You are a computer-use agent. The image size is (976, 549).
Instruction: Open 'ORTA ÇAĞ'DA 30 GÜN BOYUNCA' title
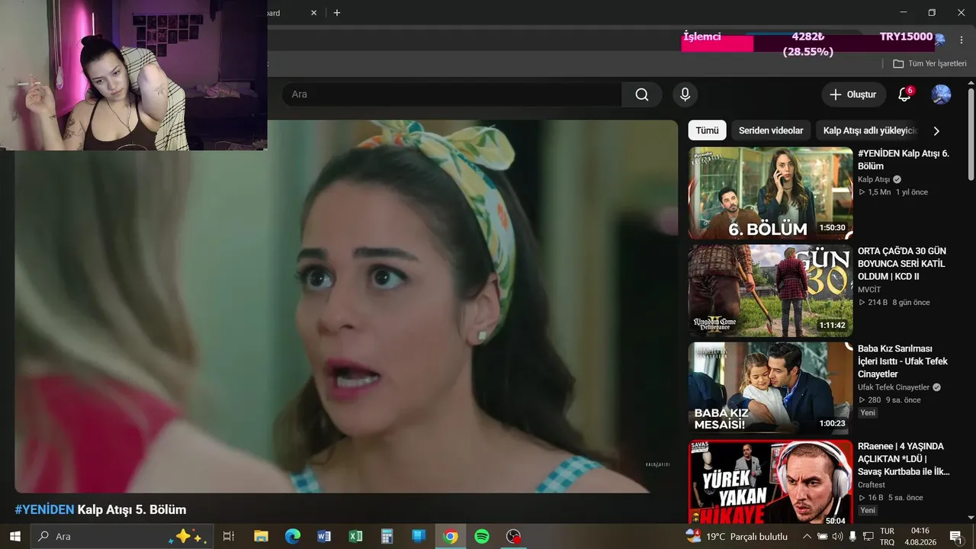point(901,263)
